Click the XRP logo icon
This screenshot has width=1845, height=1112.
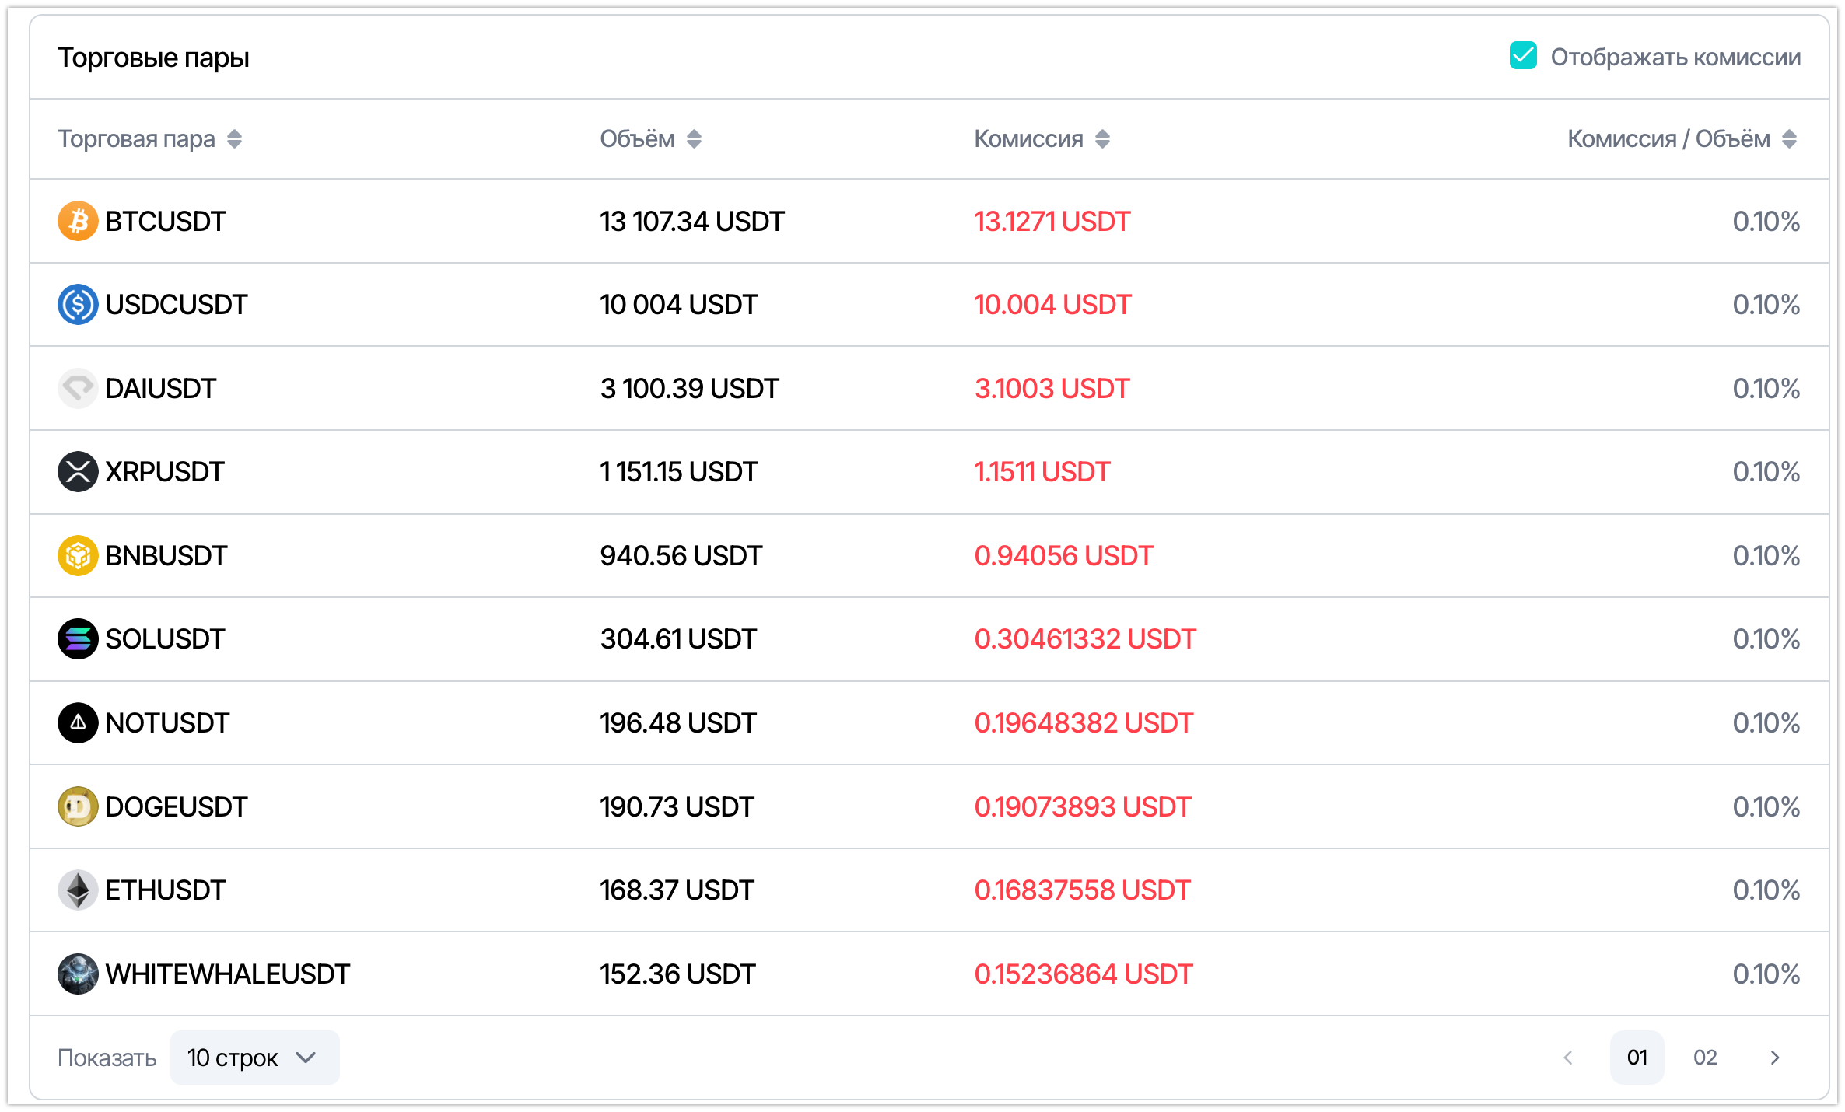coord(78,471)
